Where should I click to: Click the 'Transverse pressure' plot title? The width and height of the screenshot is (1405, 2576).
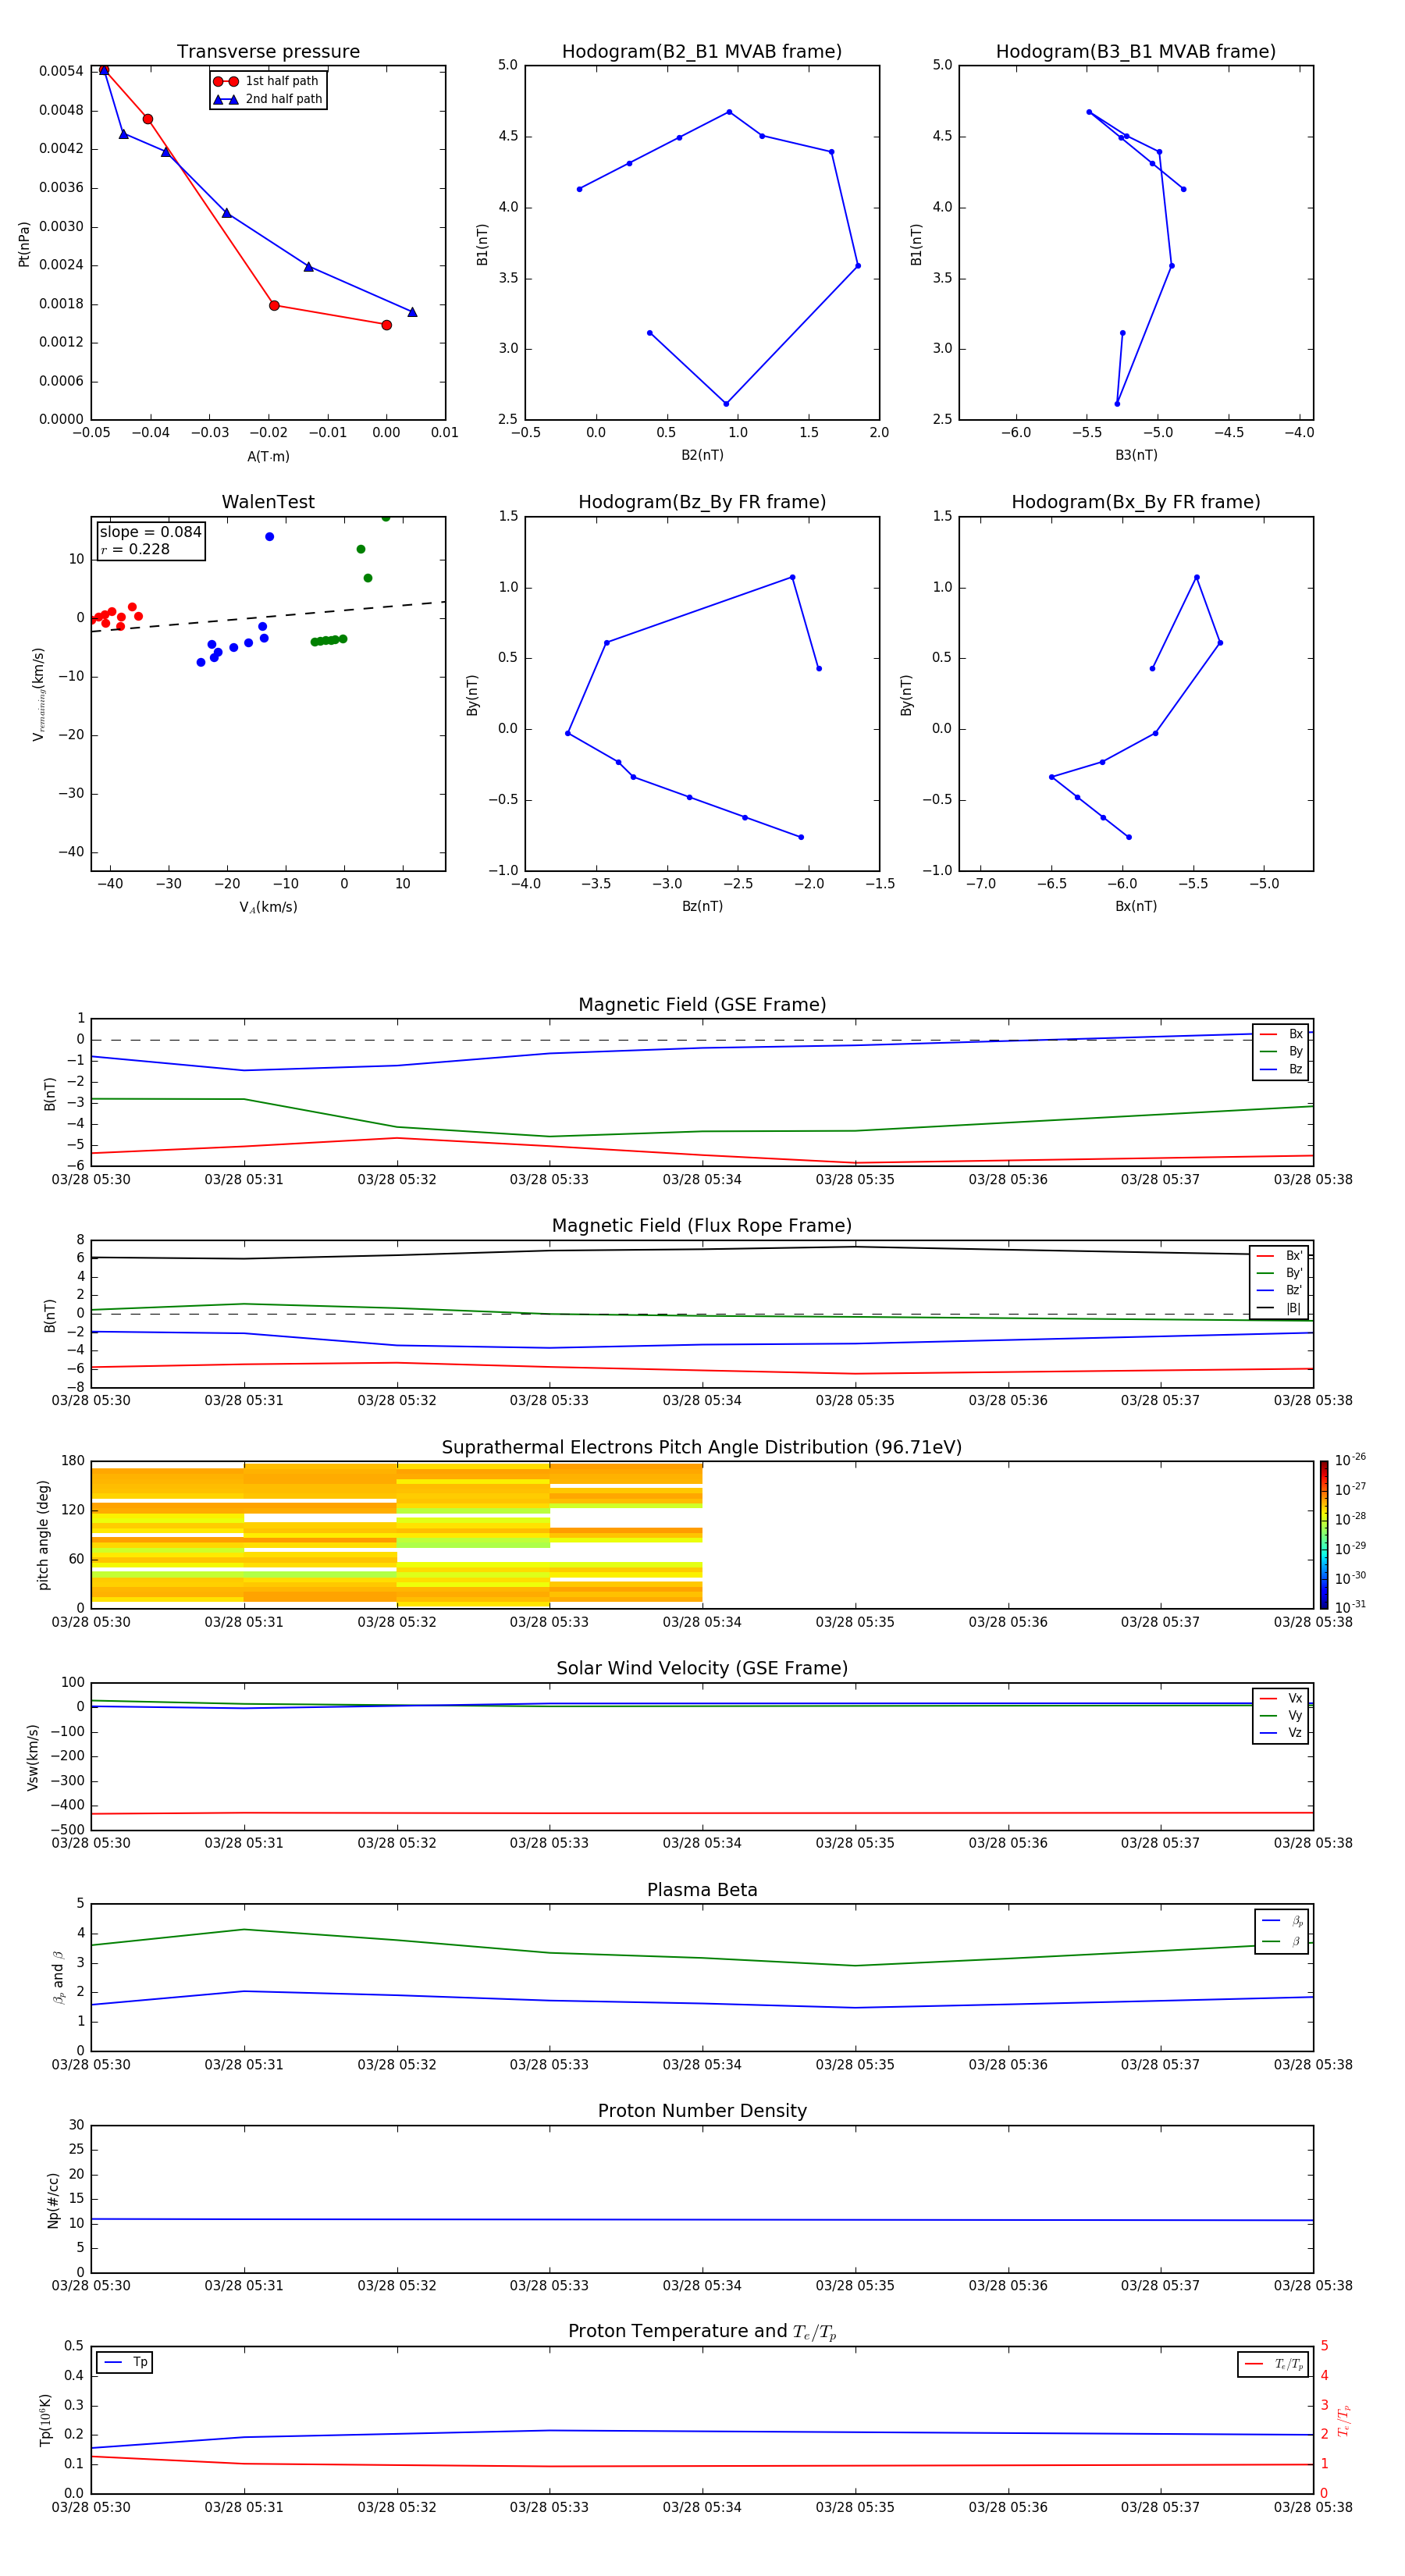[268, 52]
